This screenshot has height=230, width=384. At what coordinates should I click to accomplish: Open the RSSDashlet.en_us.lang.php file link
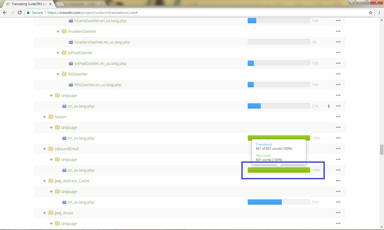[98, 85]
